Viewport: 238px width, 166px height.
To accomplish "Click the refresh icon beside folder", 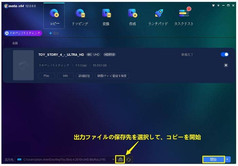I will click(x=129, y=160).
